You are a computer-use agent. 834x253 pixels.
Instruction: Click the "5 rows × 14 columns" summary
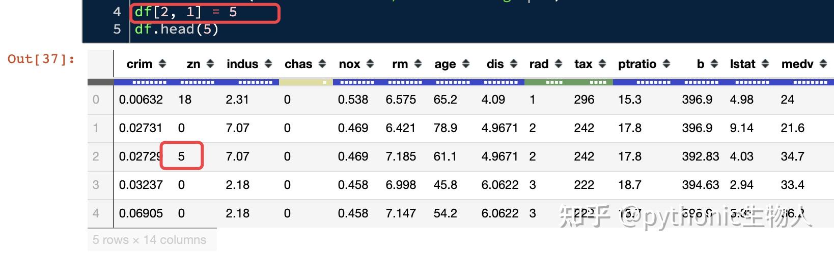(x=150, y=240)
